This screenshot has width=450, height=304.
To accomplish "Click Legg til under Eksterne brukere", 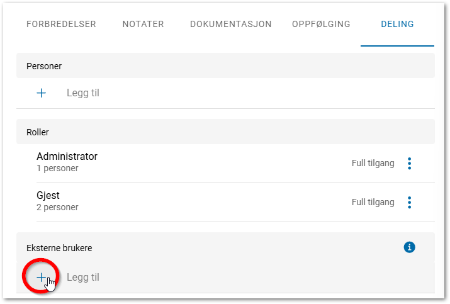I will pos(83,278).
